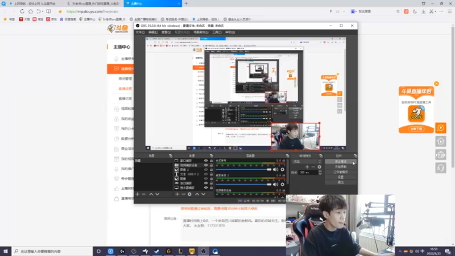Open the OBS 场景集合(S) menu

point(201,32)
